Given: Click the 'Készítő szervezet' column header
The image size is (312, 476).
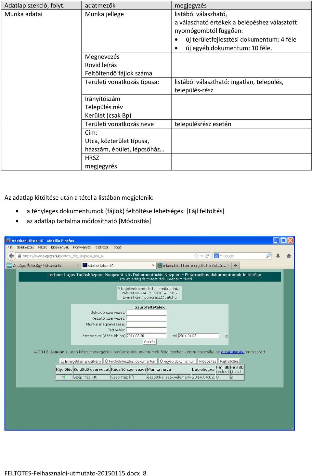Looking at the screenshot, I should (x=129, y=369).
